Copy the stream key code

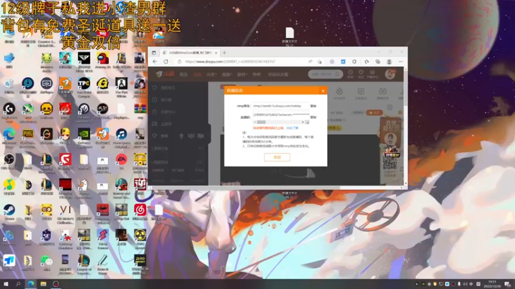click(x=314, y=117)
